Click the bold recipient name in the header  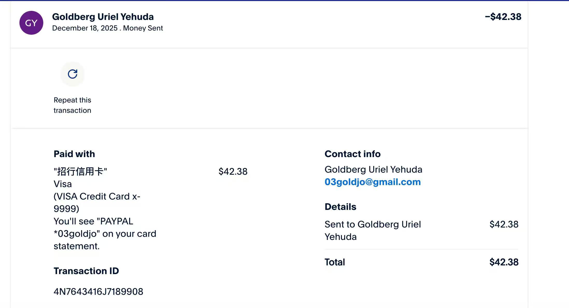pos(103,17)
